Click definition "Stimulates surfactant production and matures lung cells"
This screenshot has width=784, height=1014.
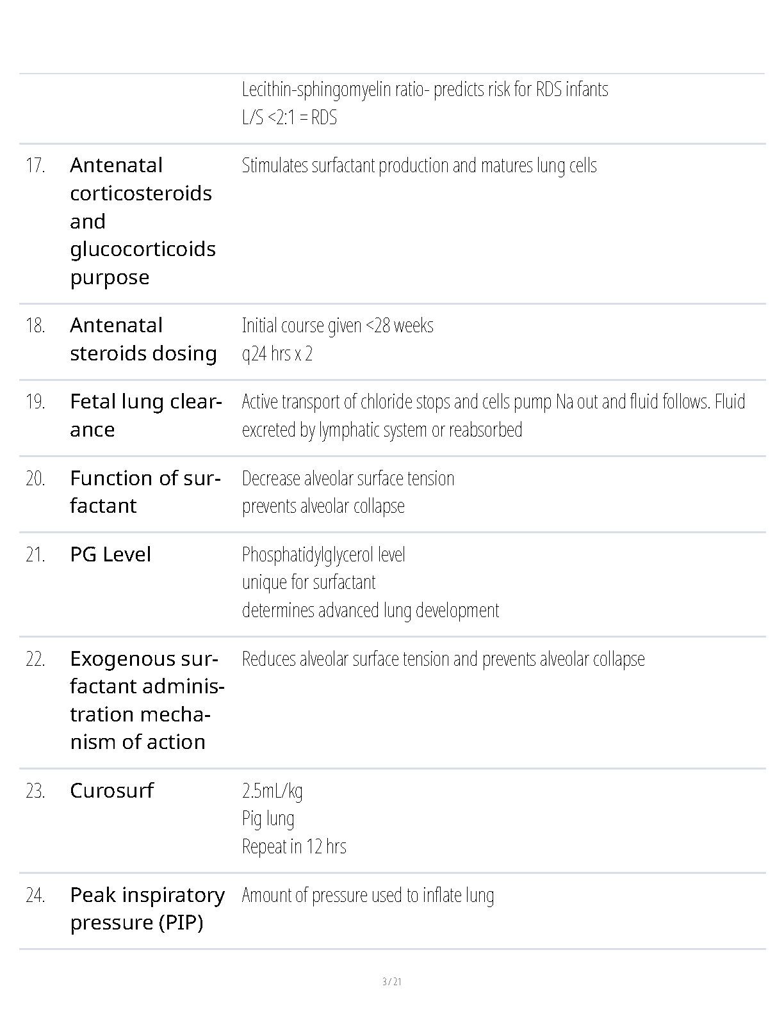pyautogui.click(x=419, y=166)
